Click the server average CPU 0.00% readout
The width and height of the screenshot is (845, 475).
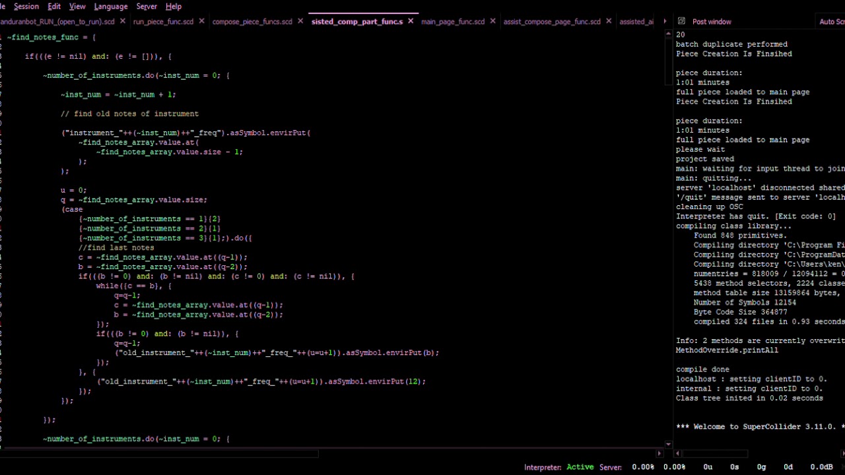point(643,466)
